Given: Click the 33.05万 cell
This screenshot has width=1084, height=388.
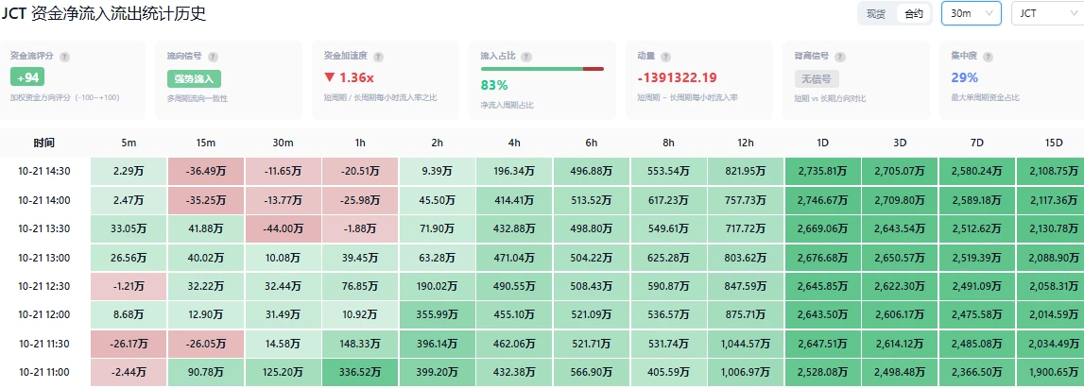Looking at the screenshot, I should [x=128, y=228].
